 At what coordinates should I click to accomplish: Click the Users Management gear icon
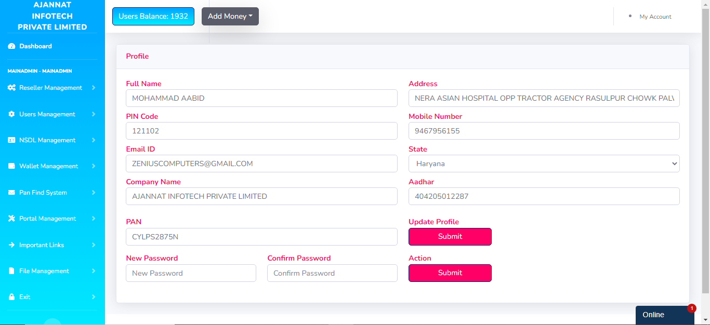tap(11, 114)
